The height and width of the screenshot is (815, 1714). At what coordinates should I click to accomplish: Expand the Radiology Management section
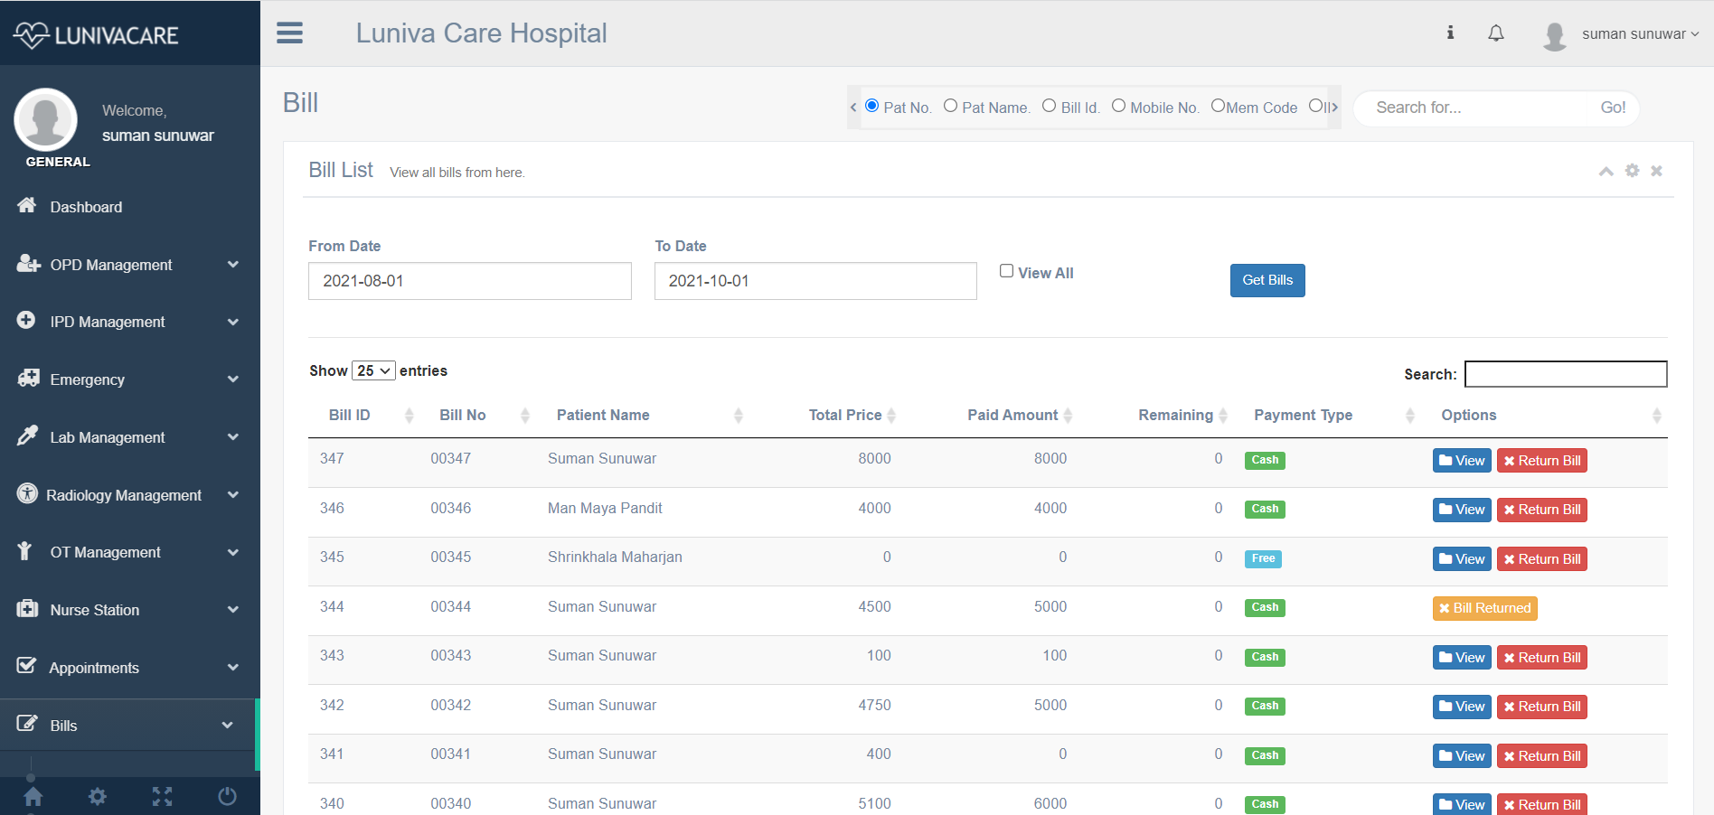(x=125, y=494)
